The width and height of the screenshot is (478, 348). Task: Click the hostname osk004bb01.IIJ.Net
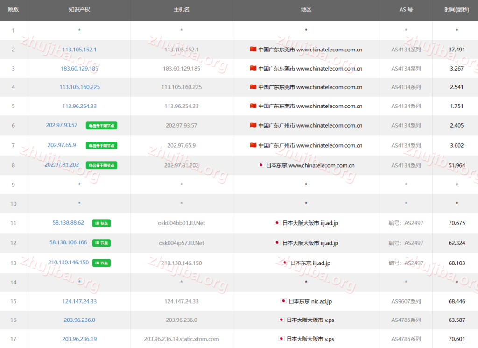pos(182,223)
